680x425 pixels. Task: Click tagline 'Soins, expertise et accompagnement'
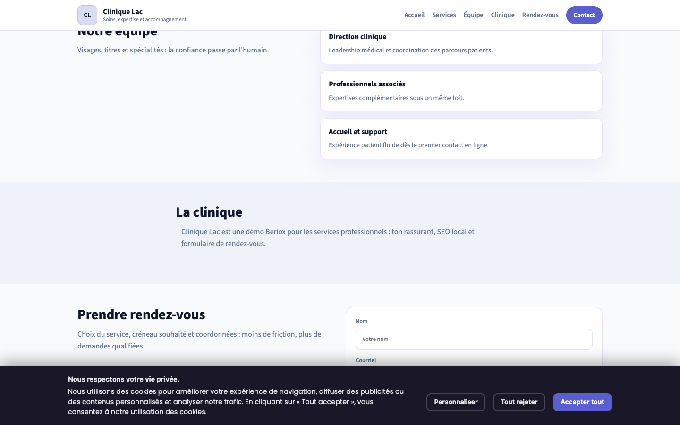click(x=144, y=20)
